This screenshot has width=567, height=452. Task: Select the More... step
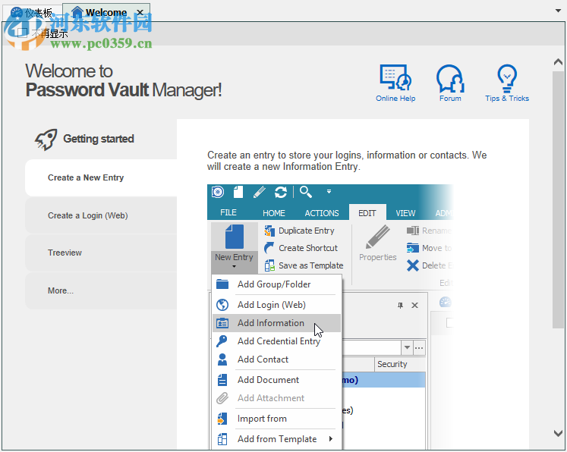pos(101,291)
